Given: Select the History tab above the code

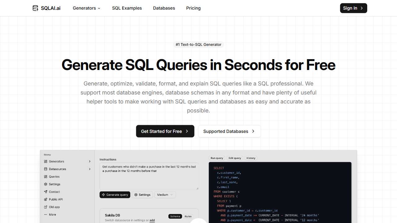Looking at the screenshot, I should tap(251, 158).
